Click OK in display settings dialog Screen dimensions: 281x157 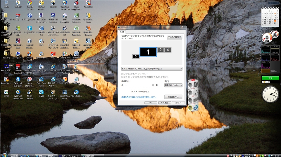coord(151,103)
